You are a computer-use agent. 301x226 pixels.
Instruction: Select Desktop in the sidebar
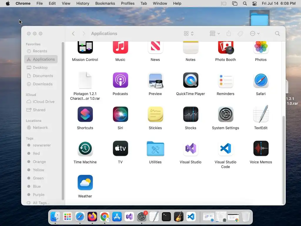(x=41, y=68)
